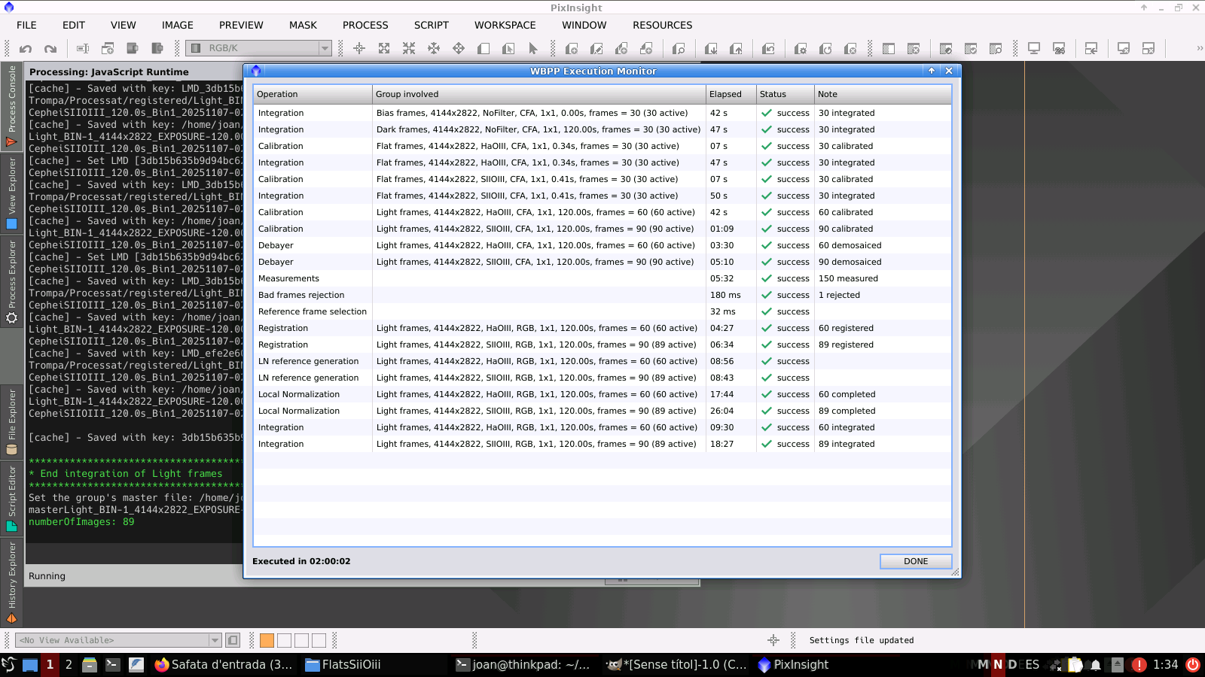
Task: Select the arrow pointer tool in toolbar
Action: [533, 49]
